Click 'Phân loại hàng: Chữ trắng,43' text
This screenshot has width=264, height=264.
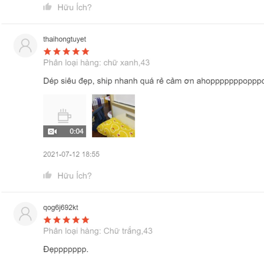pyautogui.click(x=98, y=231)
